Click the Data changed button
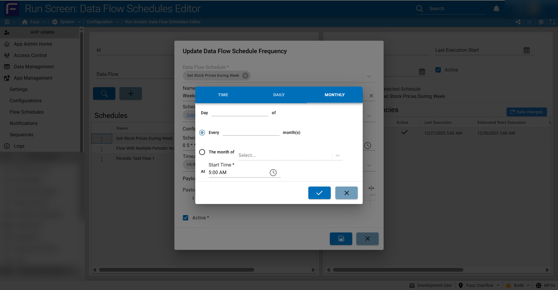 (526, 112)
